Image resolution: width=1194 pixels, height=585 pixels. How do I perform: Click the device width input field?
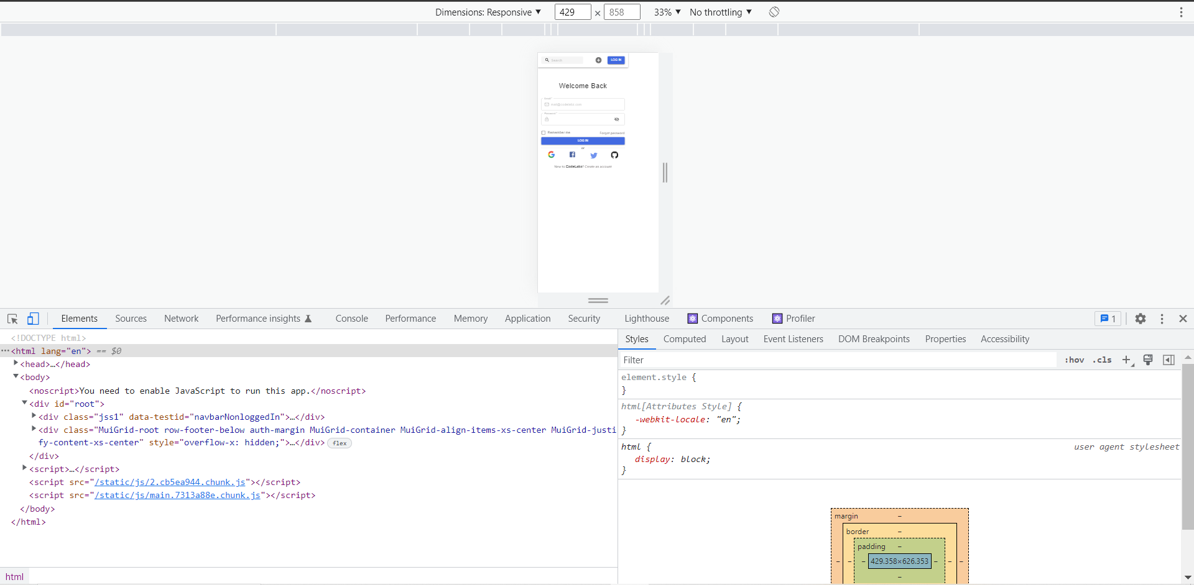(572, 12)
